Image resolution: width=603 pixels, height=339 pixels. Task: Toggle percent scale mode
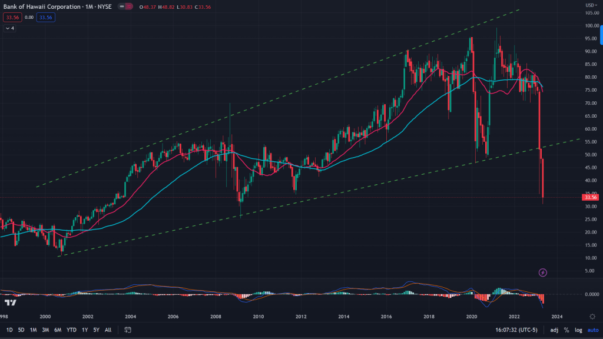[x=566, y=330]
